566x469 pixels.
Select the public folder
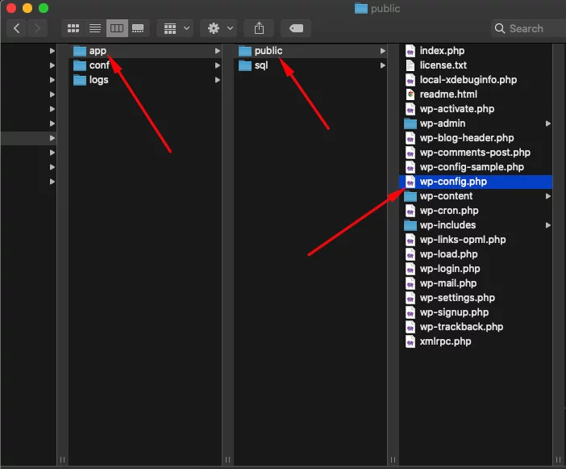(310, 51)
